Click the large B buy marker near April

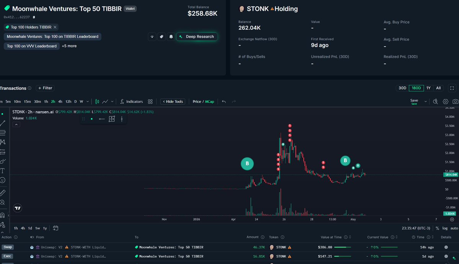click(247, 164)
